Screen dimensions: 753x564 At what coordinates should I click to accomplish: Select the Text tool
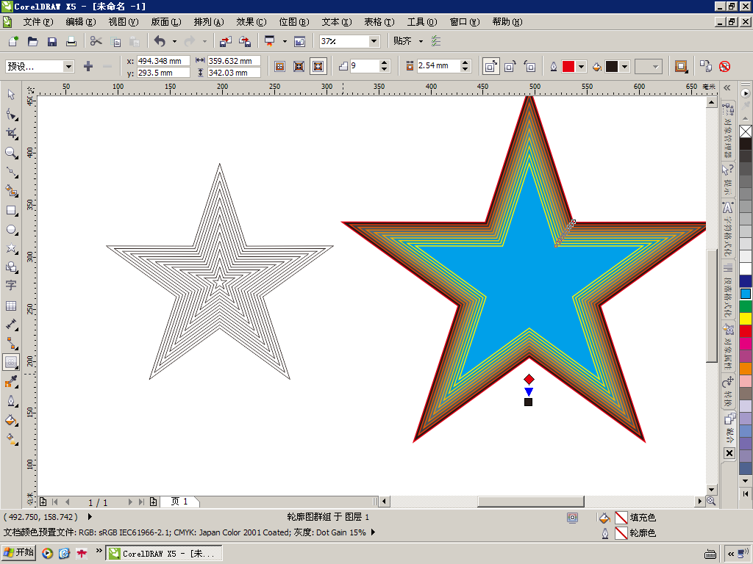[x=11, y=286]
